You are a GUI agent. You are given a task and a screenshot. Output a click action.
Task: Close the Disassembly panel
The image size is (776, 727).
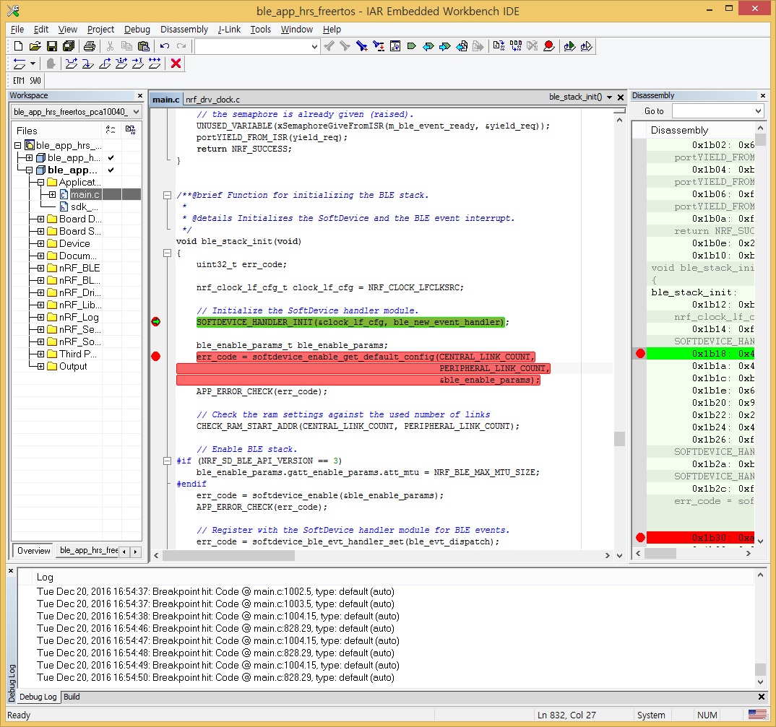pyautogui.click(x=763, y=96)
